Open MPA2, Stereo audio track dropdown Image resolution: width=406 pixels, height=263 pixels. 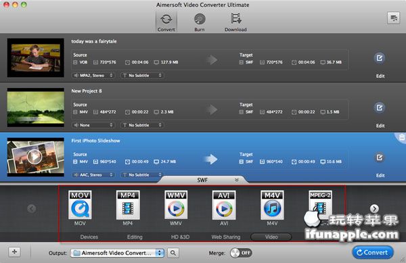pyautogui.click(x=93, y=76)
